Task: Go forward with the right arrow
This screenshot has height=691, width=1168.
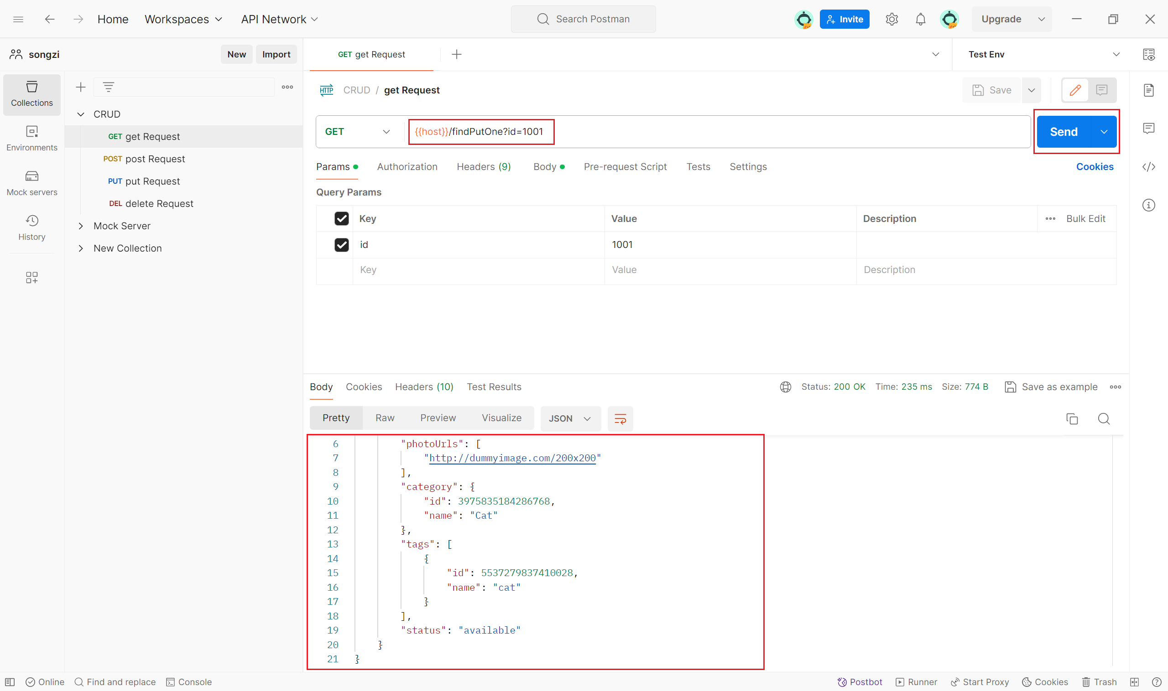Action: [x=78, y=19]
